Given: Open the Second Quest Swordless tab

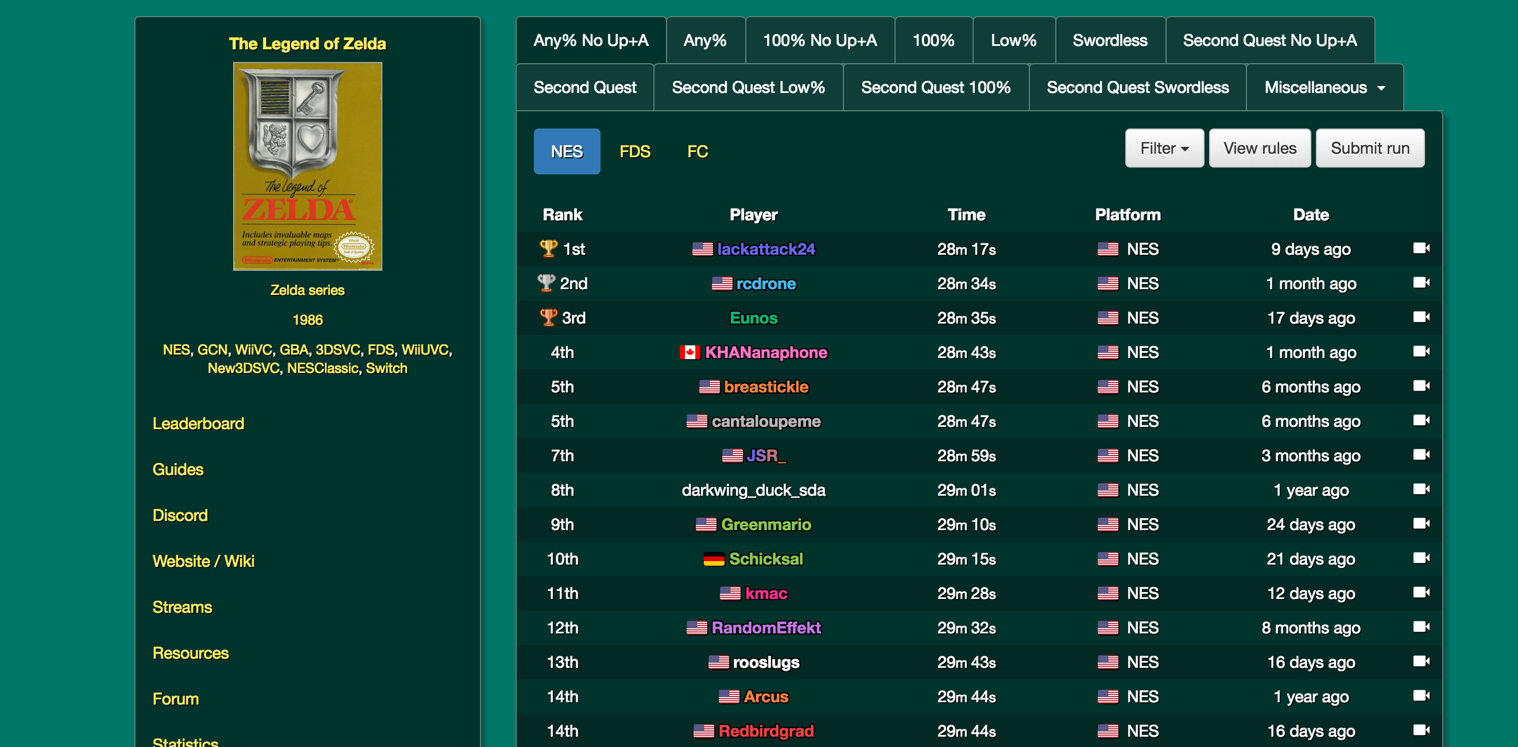Looking at the screenshot, I should (x=1137, y=87).
